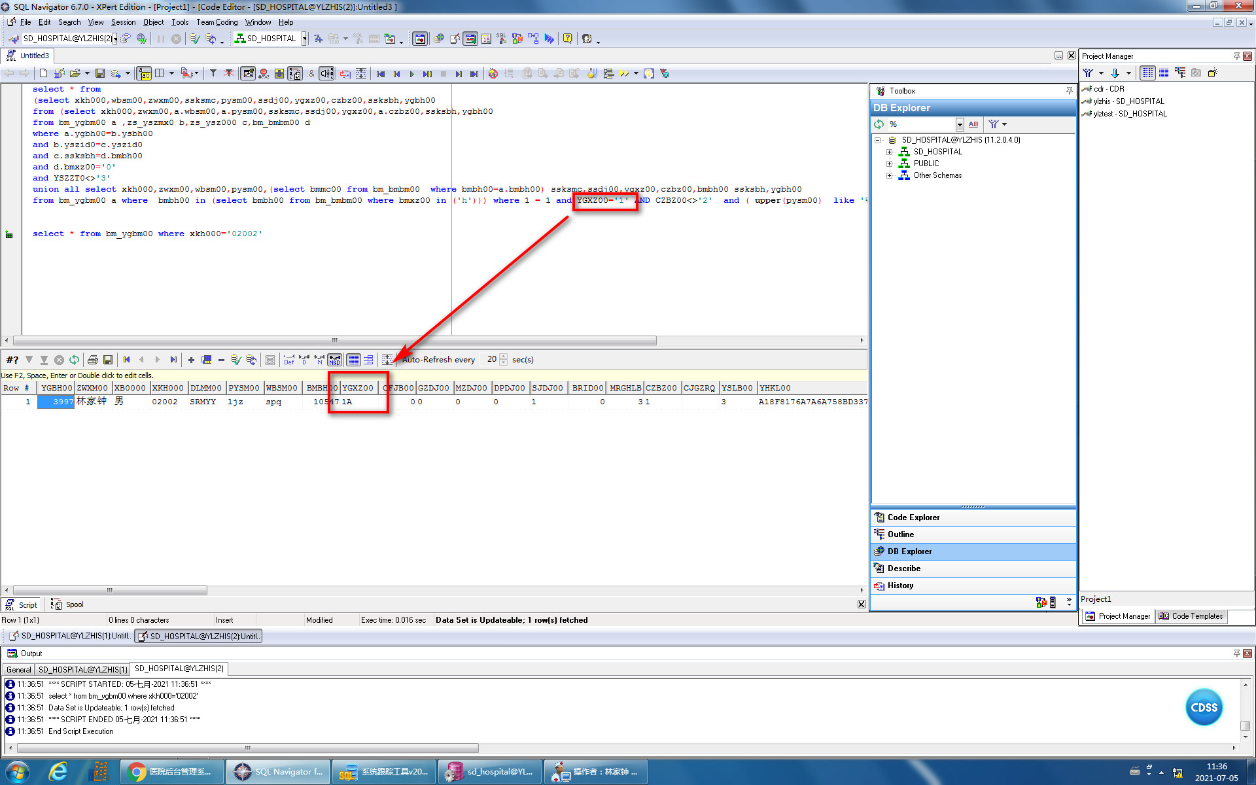The width and height of the screenshot is (1256, 785).
Task: Open the SD_HOSPITAL schema dropdown in main toolbar
Action: point(304,39)
